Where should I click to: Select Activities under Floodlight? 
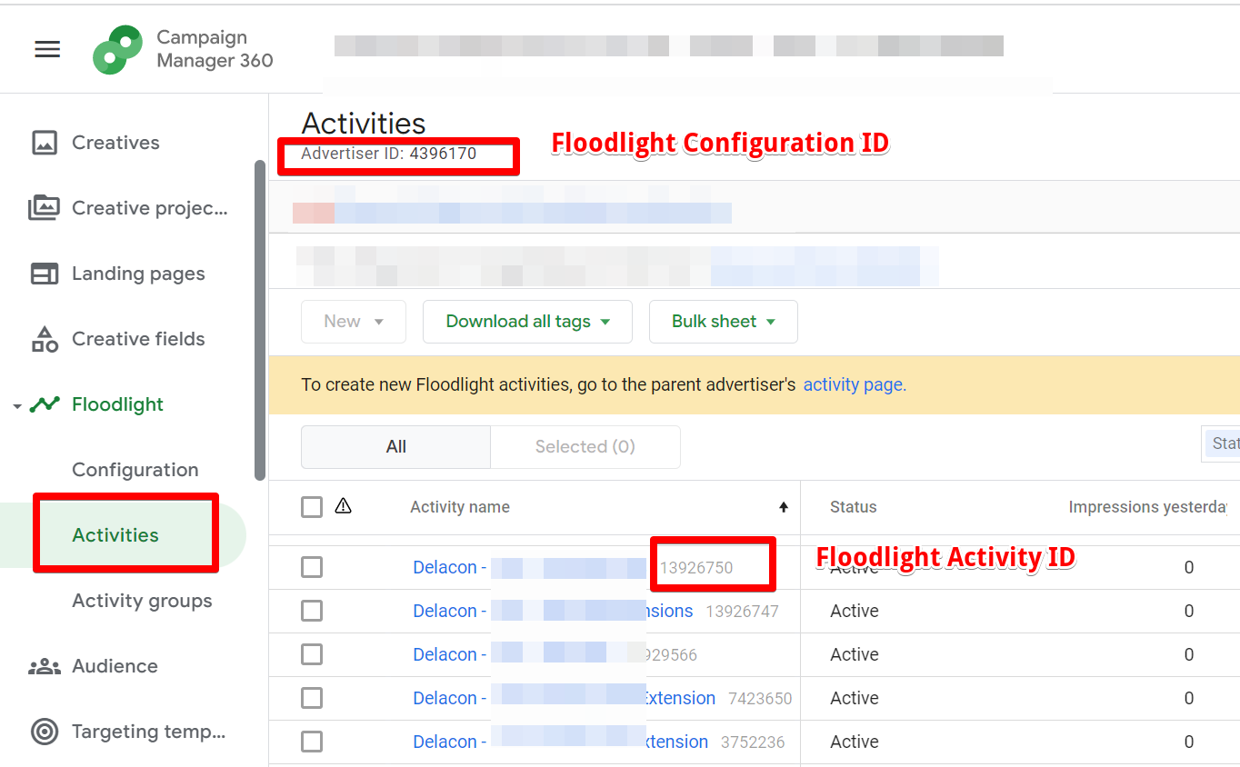tap(115, 535)
